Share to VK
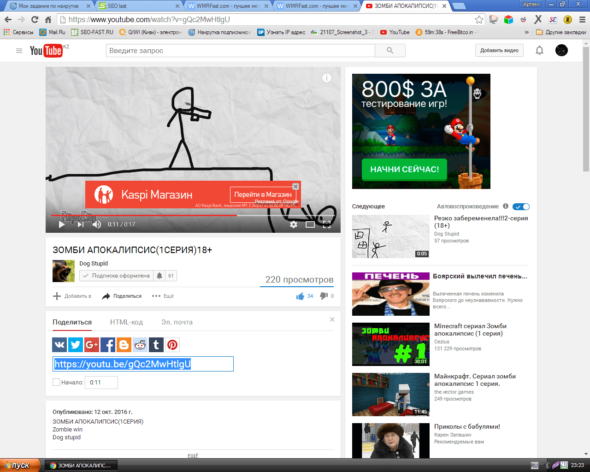 click(60, 345)
